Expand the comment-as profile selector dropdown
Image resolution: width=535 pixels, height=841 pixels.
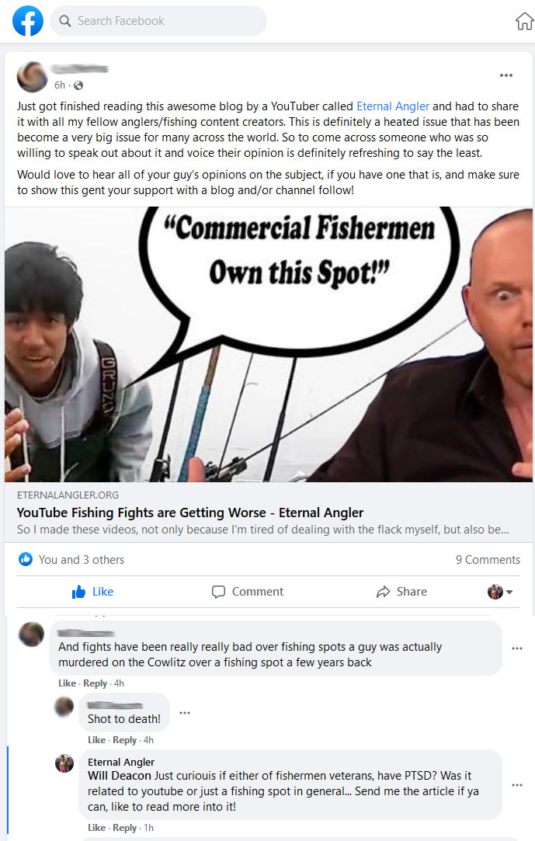coord(500,592)
